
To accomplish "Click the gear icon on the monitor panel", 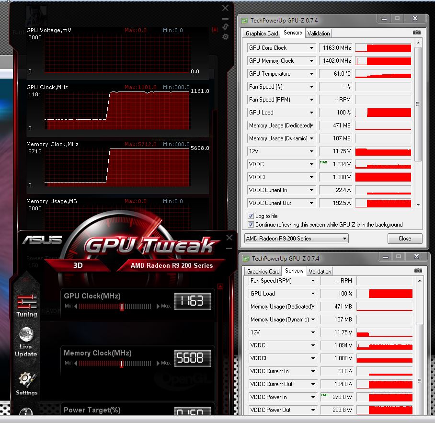I will (x=225, y=36).
